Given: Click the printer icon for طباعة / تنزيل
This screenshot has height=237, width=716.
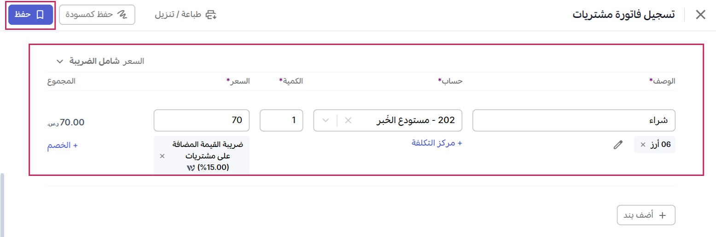Looking at the screenshot, I should [211, 15].
